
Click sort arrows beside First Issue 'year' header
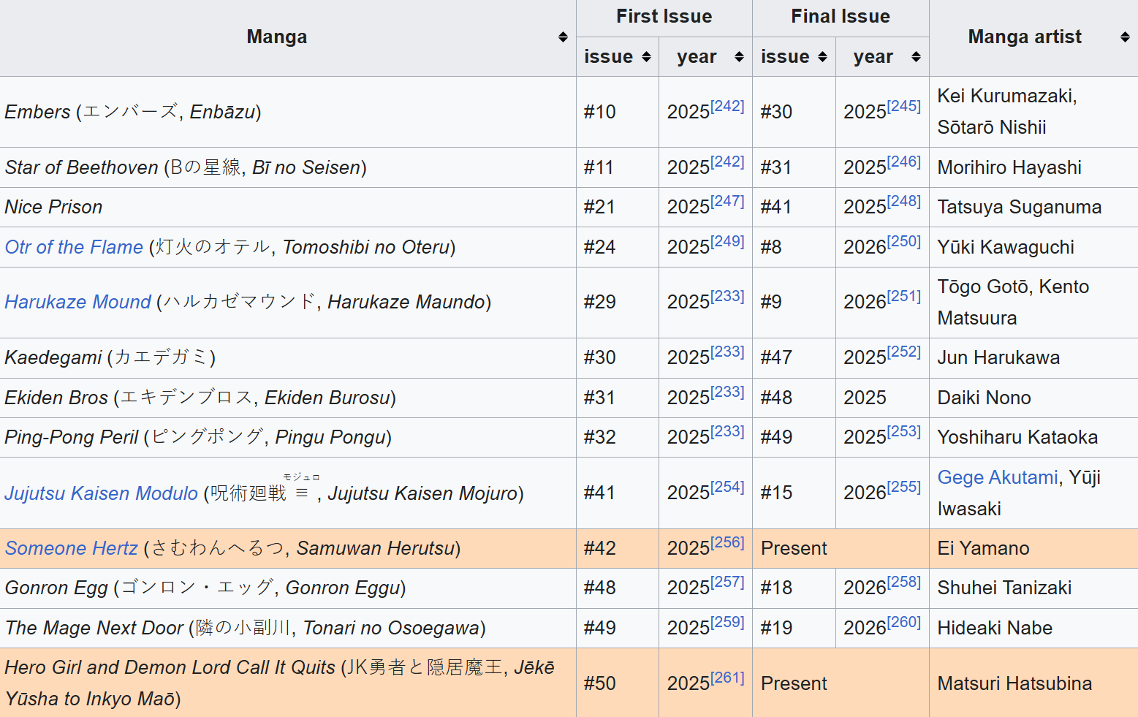tap(739, 57)
